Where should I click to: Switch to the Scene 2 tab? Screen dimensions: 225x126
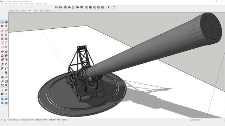point(18,11)
